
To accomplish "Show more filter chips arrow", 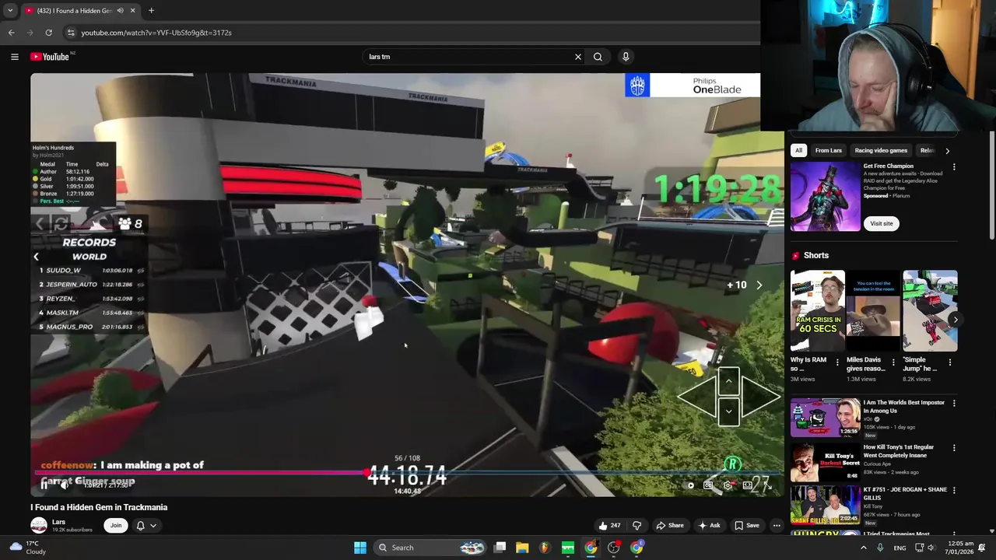I will [x=947, y=150].
